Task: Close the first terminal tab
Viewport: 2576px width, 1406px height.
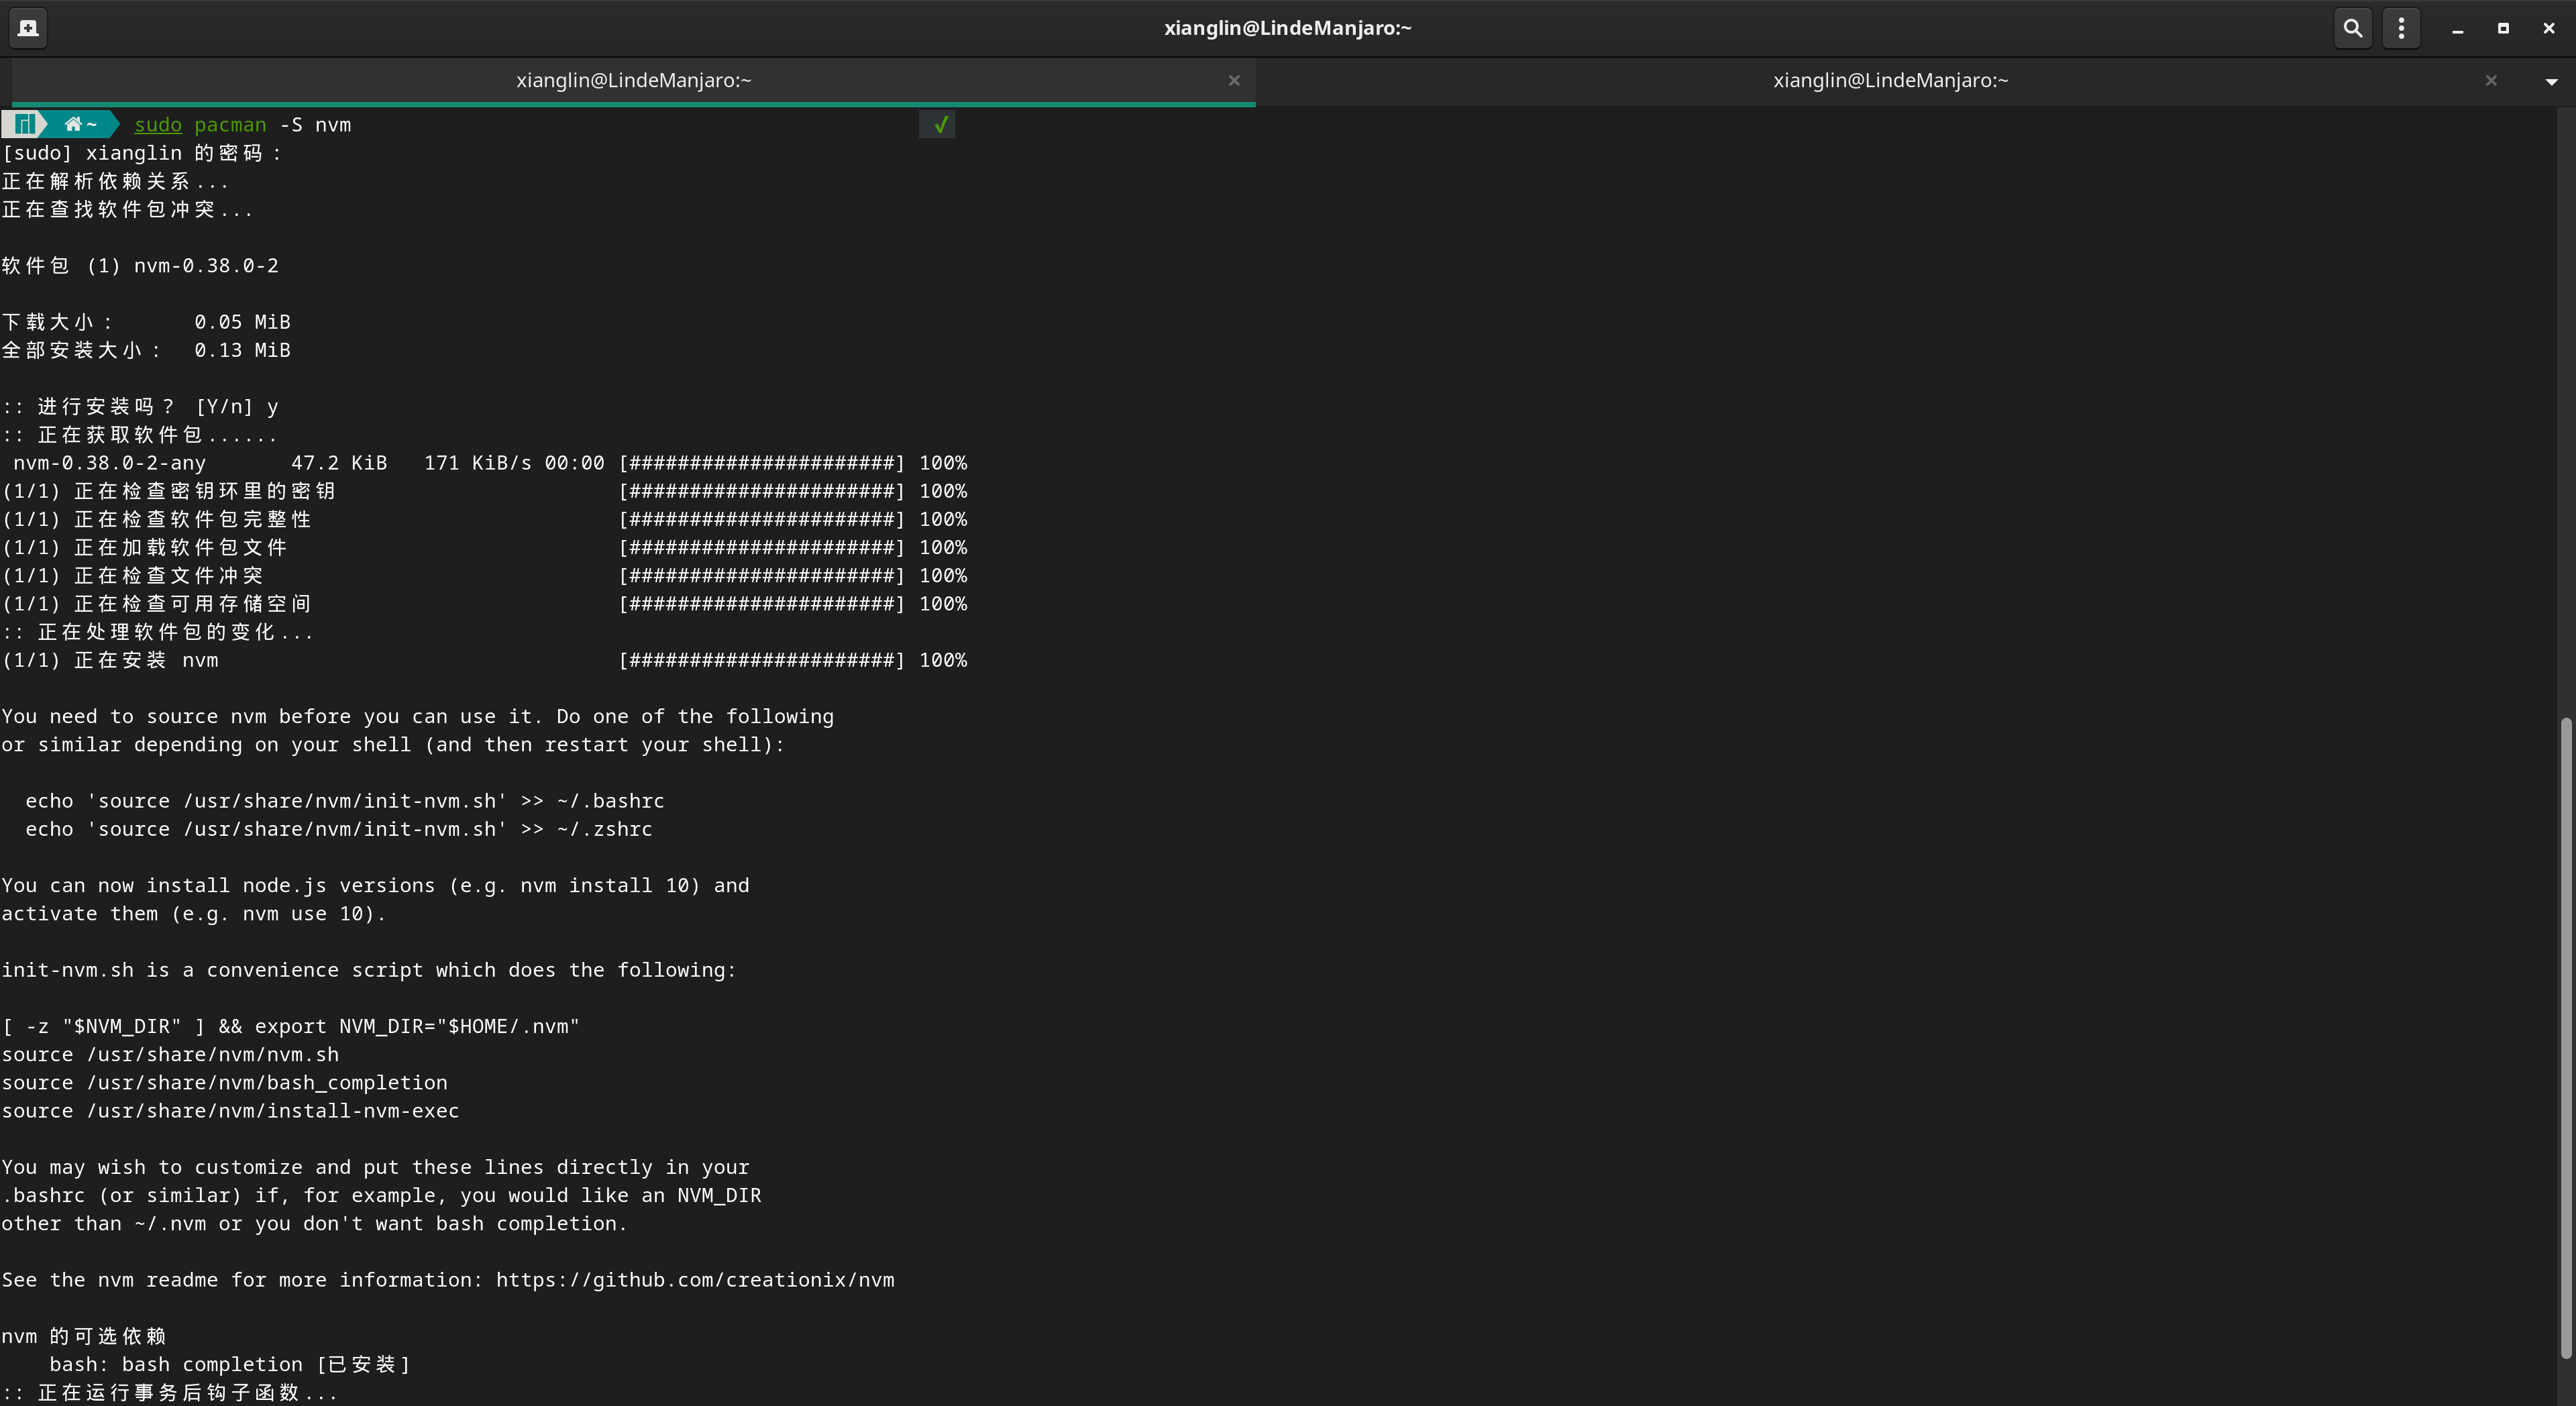Action: [1234, 80]
